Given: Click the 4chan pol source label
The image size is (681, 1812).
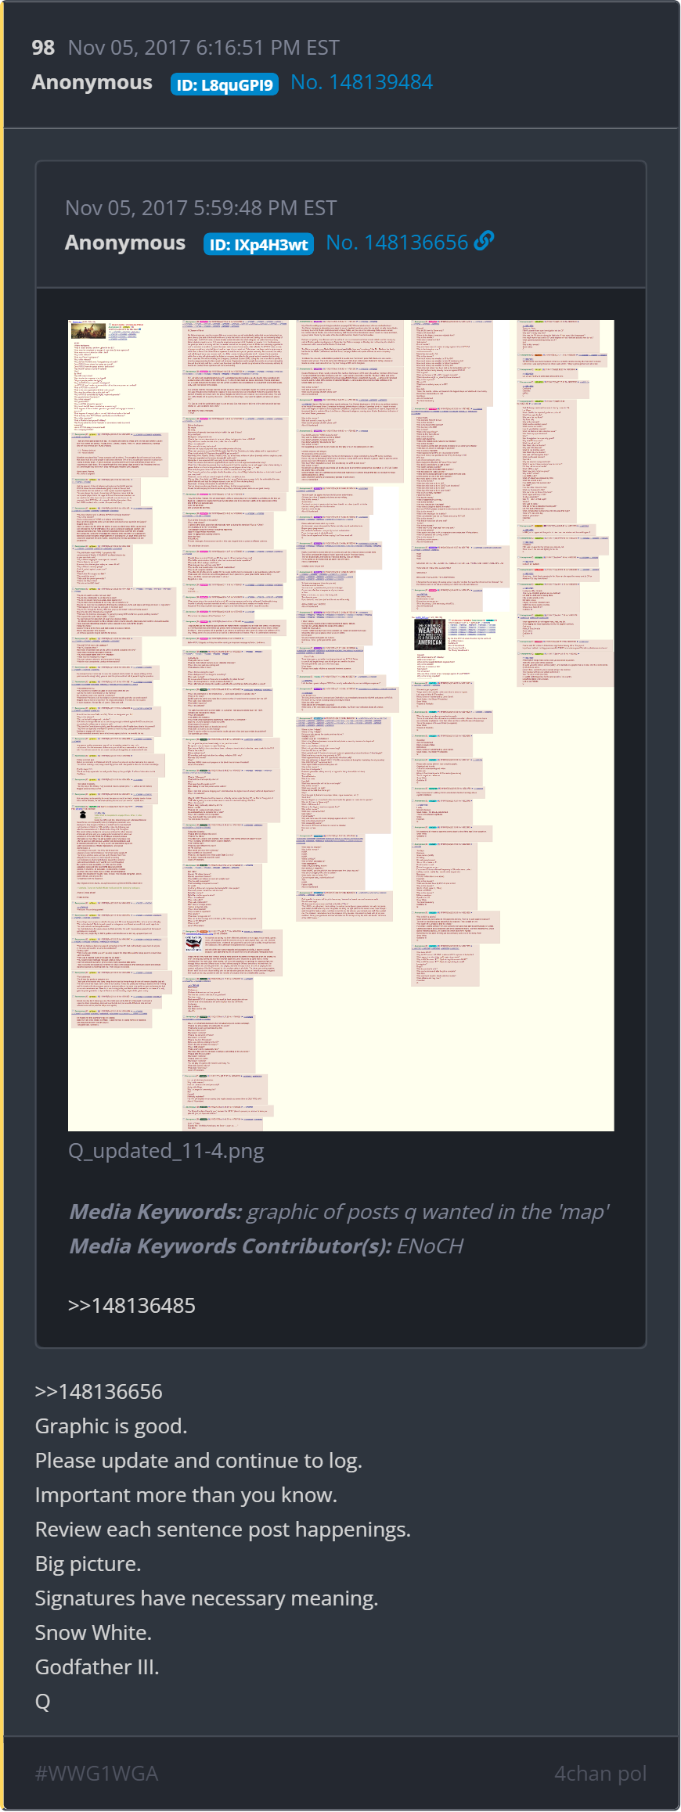Looking at the screenshot, I should (x=600, y=1773).
